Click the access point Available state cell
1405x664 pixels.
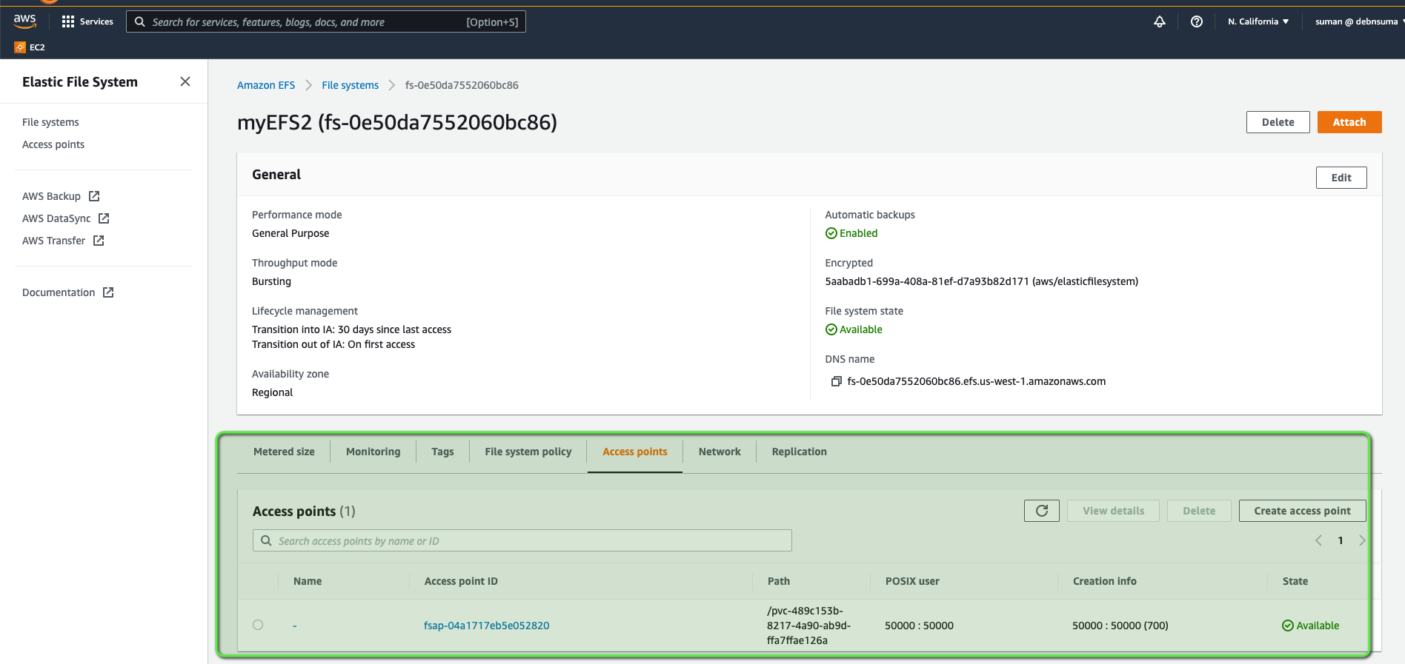[x=1311, y=626]
